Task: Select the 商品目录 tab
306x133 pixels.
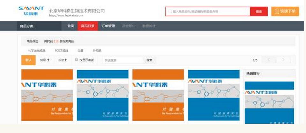Action: 88,26
